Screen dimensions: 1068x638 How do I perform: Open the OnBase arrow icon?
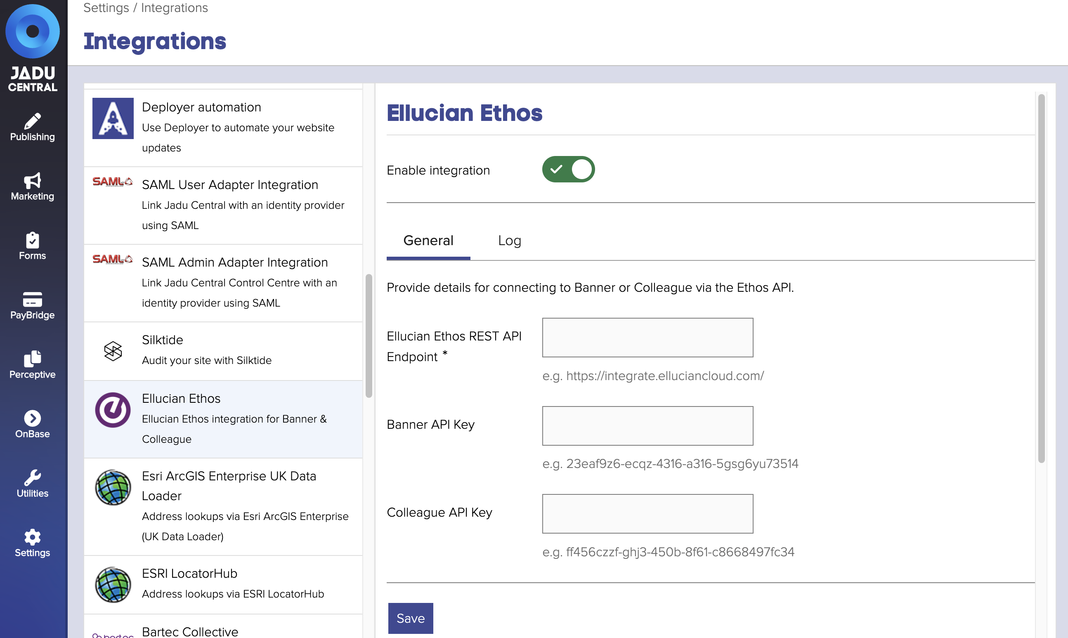(x=33, y=418)
